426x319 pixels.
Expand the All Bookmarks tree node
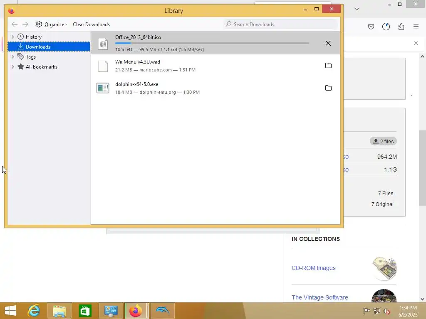point(13,67)
